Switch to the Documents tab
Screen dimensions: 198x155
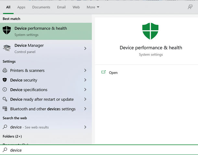[41, 7]
